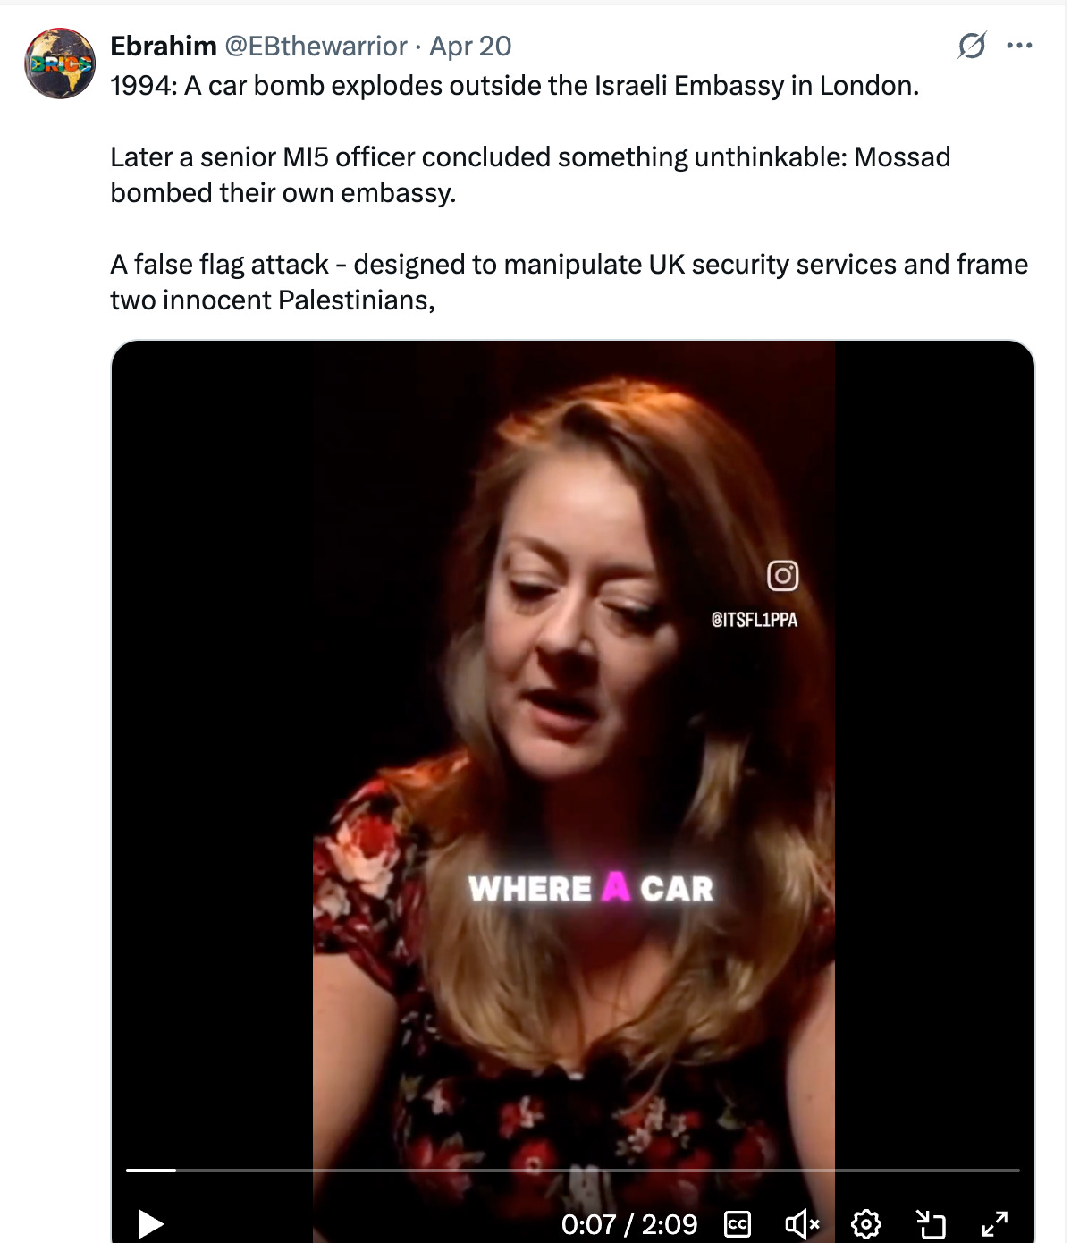Image resolution: width=1071 pixels, height=1243 pixels.
Task: Open video settings gear
Action: click(x=866, y=1223)
